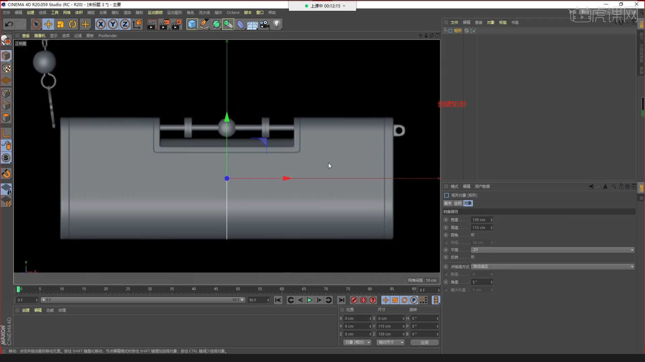
Task: Open the Octane menu
Action: [233, 12]
